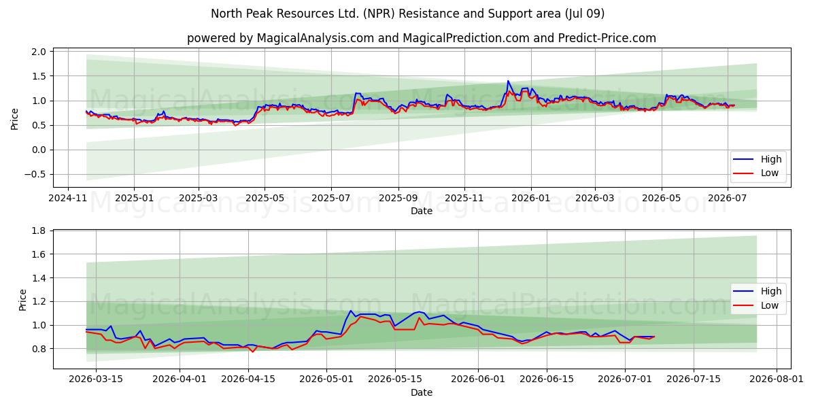Click 'Low' in the top chart legend

click(x=770, y=173)
